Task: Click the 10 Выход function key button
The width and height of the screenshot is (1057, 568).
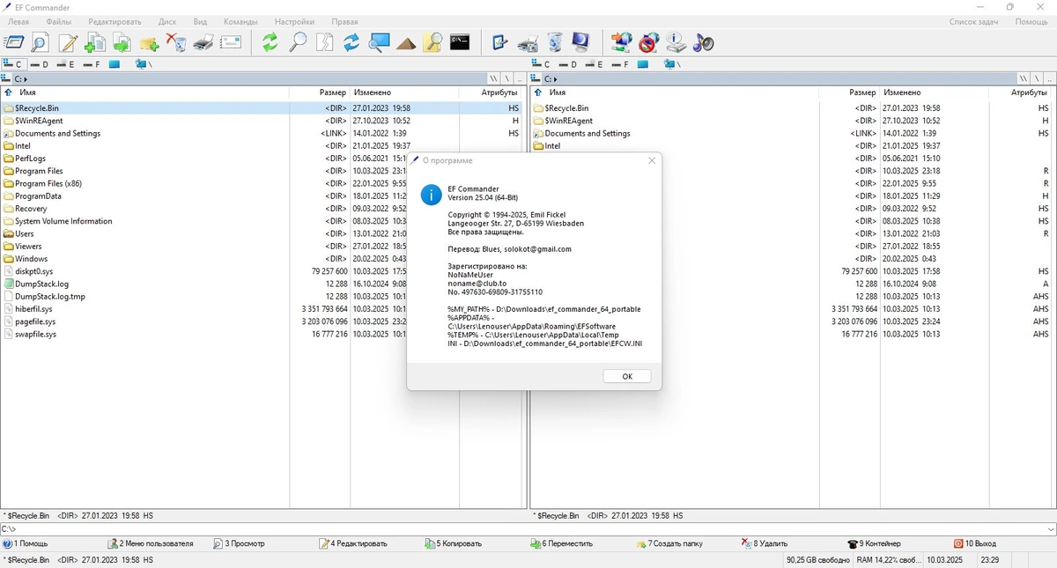Action: [x=975, y=543]
